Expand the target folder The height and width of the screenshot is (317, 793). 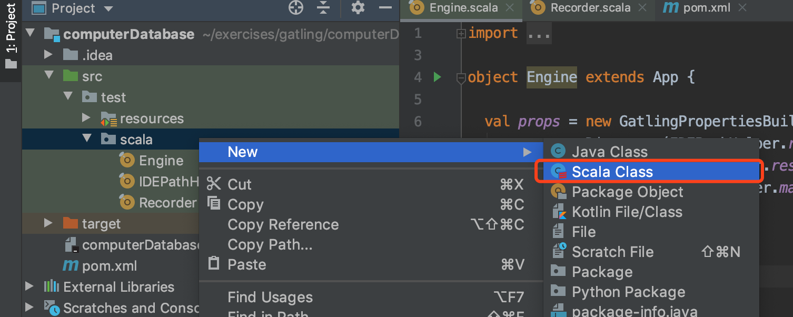tap(48, 223)
